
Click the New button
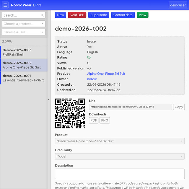point(61,15)
